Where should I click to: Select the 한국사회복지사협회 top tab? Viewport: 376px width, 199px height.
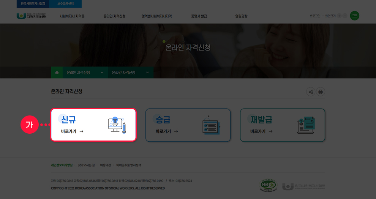[x=33, y=4]
